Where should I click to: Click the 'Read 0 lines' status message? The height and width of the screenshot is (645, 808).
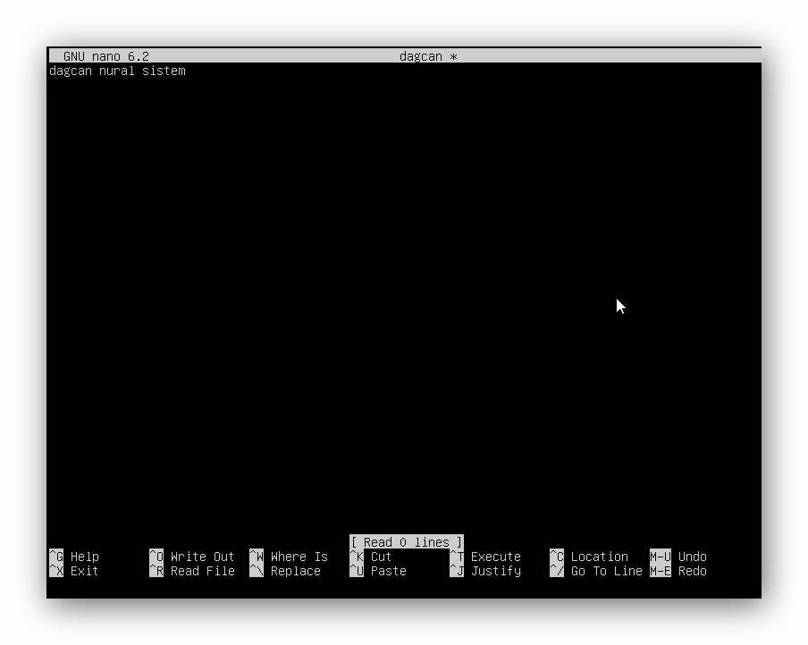407,542
